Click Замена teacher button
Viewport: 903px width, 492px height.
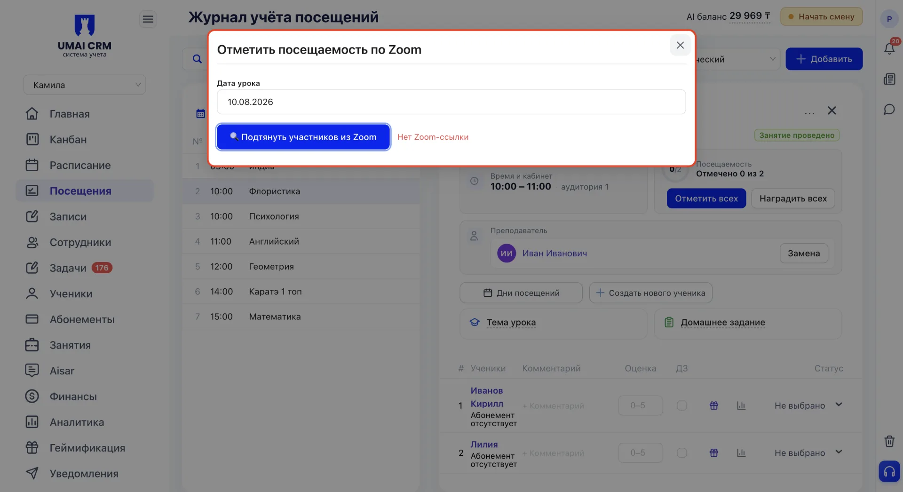(804, 254)
